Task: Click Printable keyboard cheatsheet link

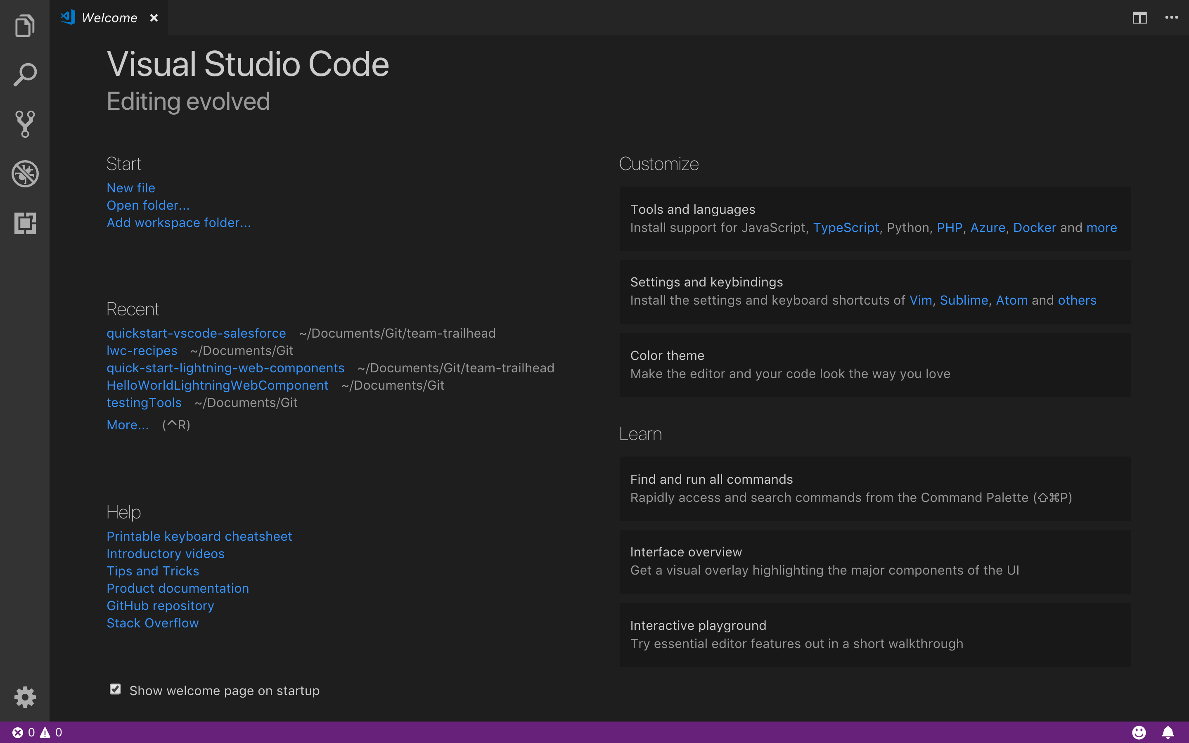Action: (199, 536)
